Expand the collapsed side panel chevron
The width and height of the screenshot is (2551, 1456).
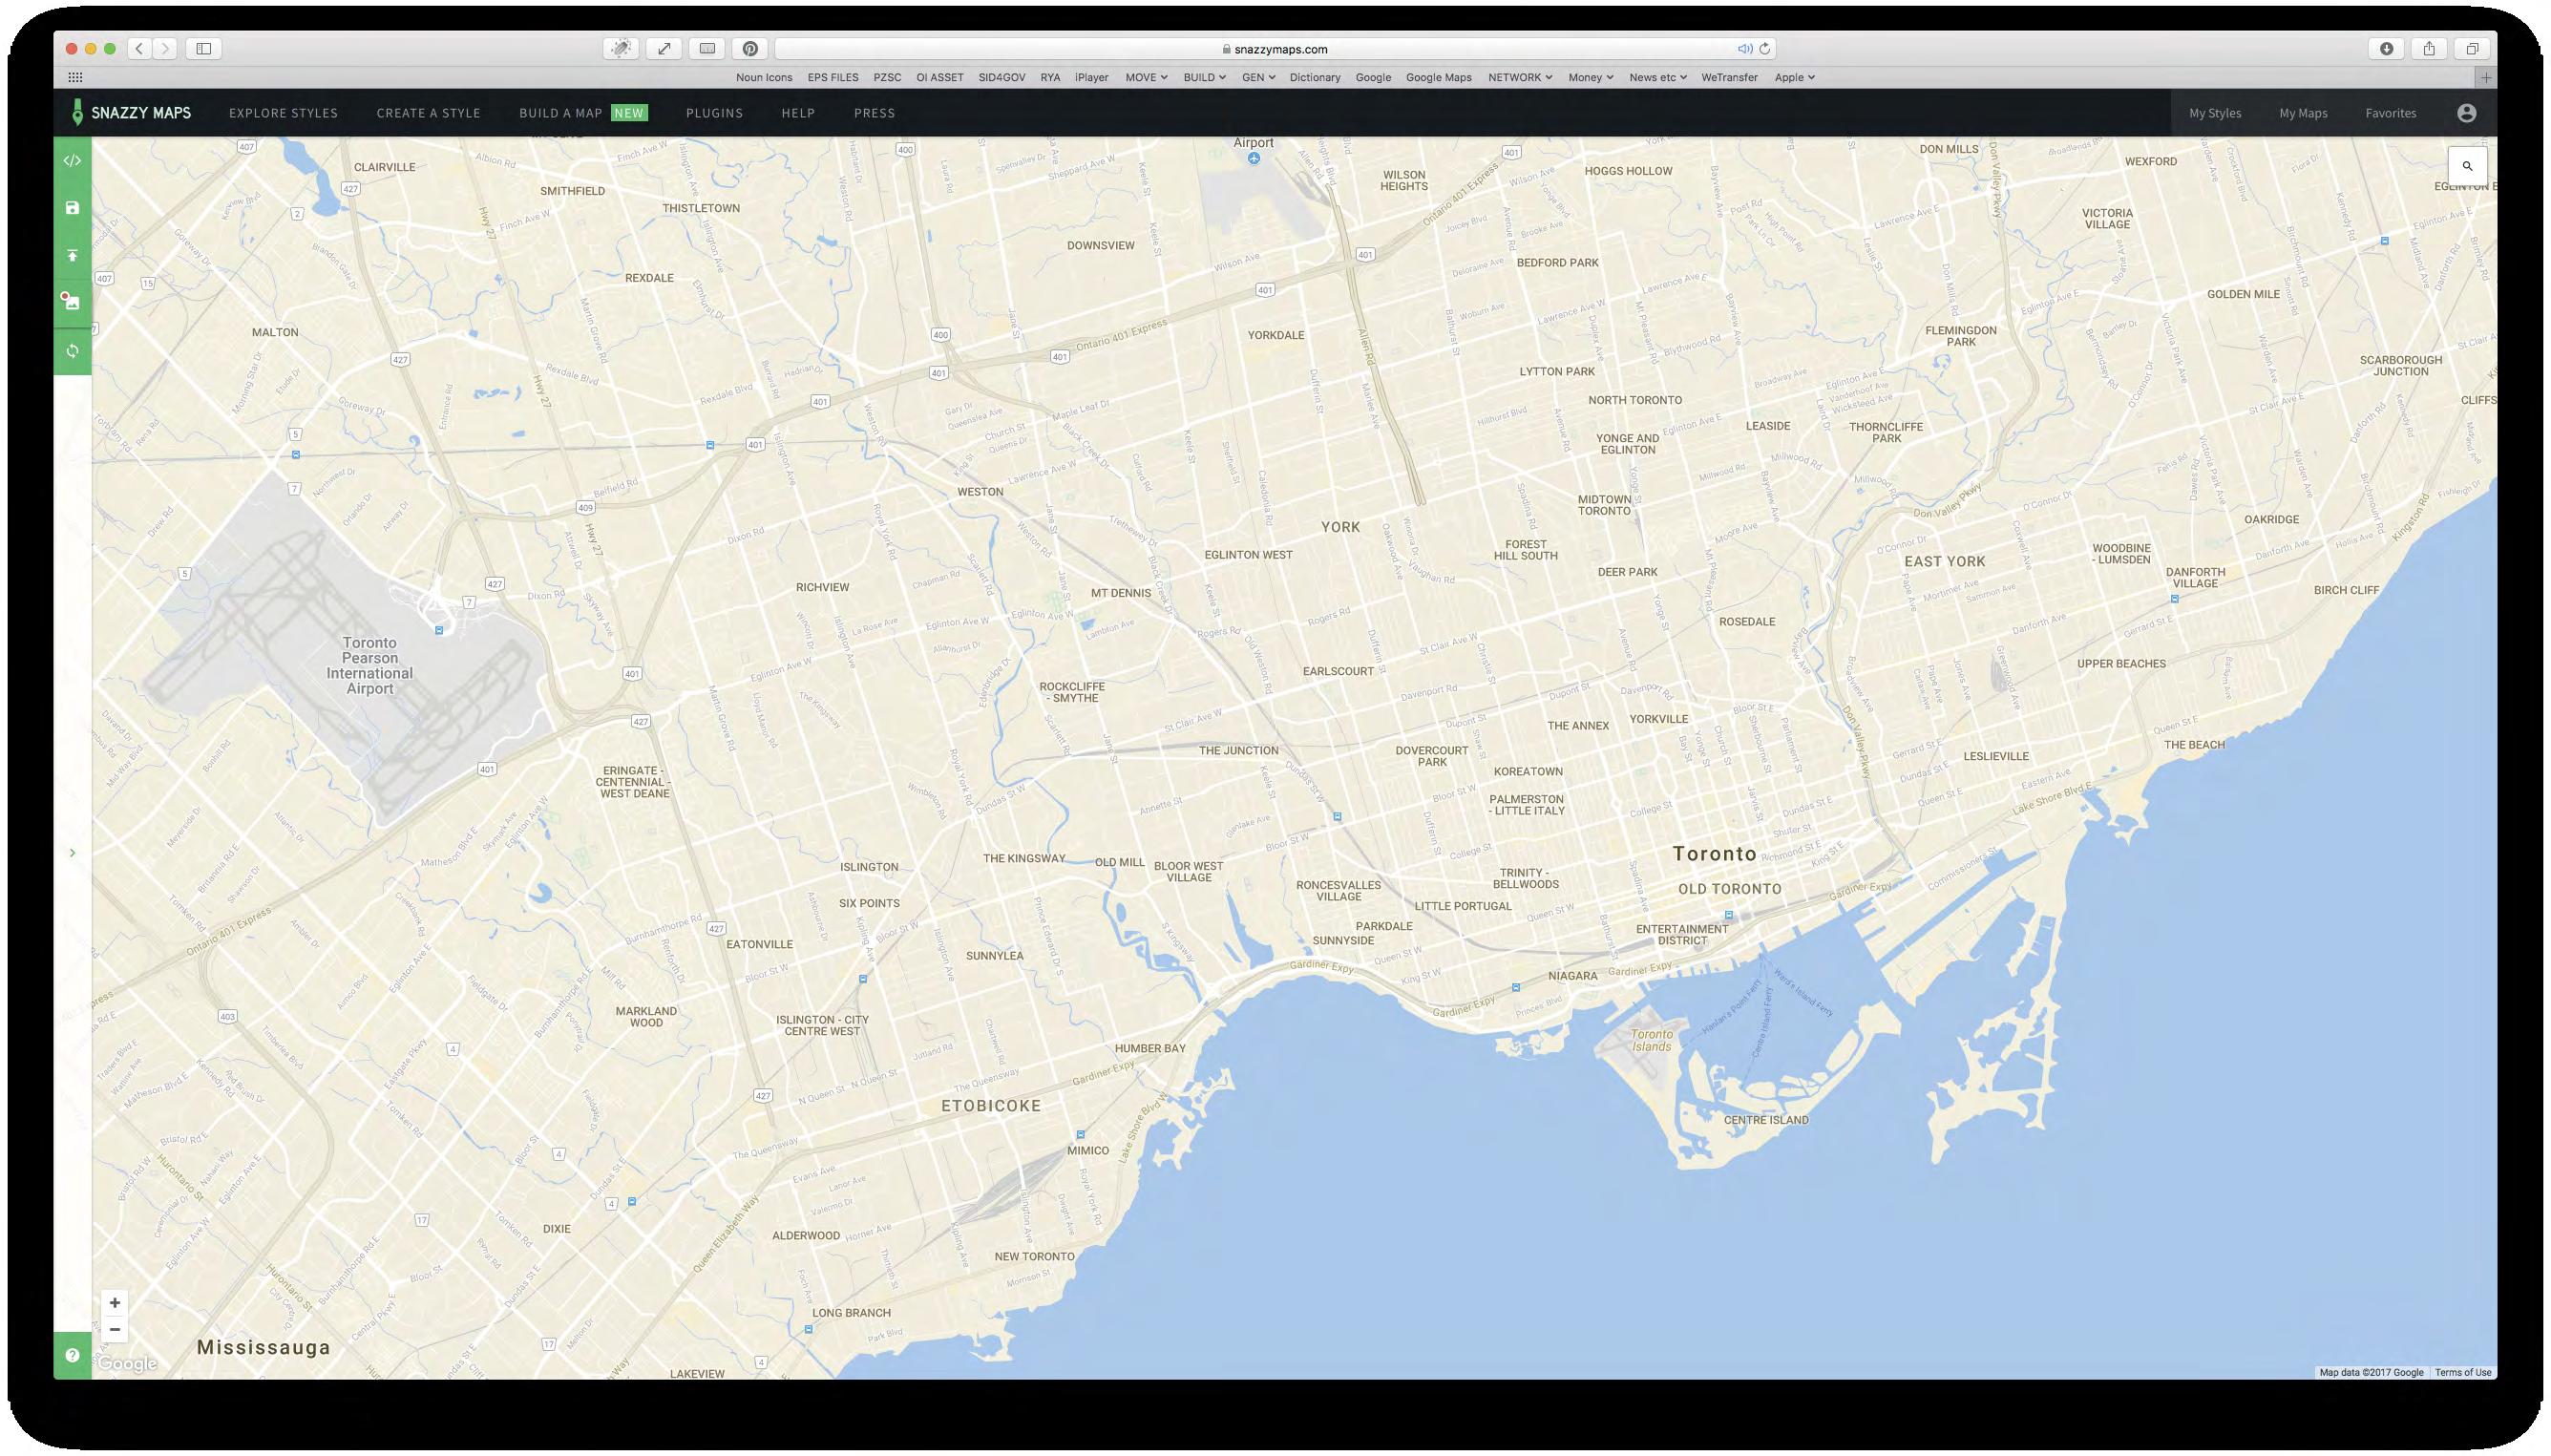72,853
